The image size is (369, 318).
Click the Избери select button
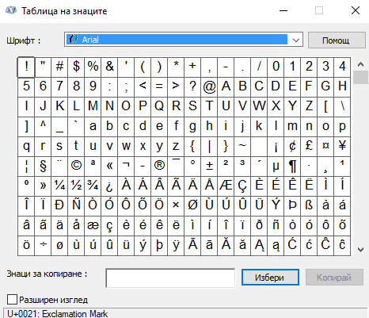tap(270, 278)
